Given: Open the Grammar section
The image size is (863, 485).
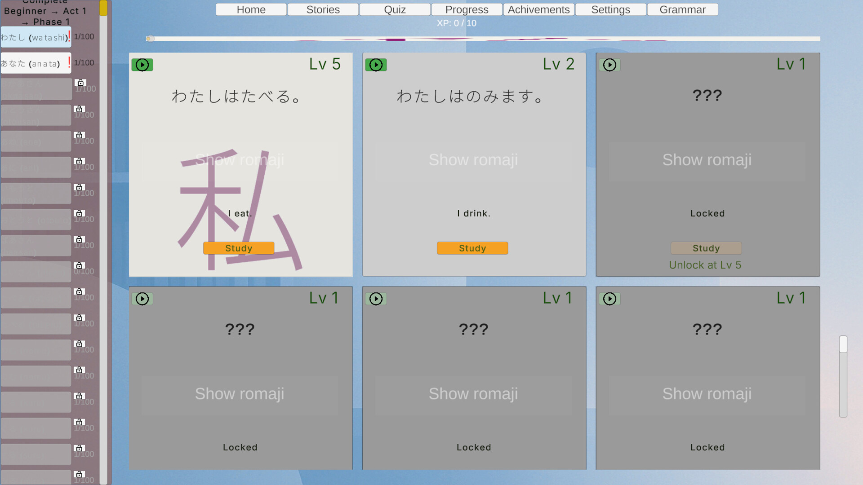Looking at the screenshot, I should pyautogui.click(x=682, y=9).
